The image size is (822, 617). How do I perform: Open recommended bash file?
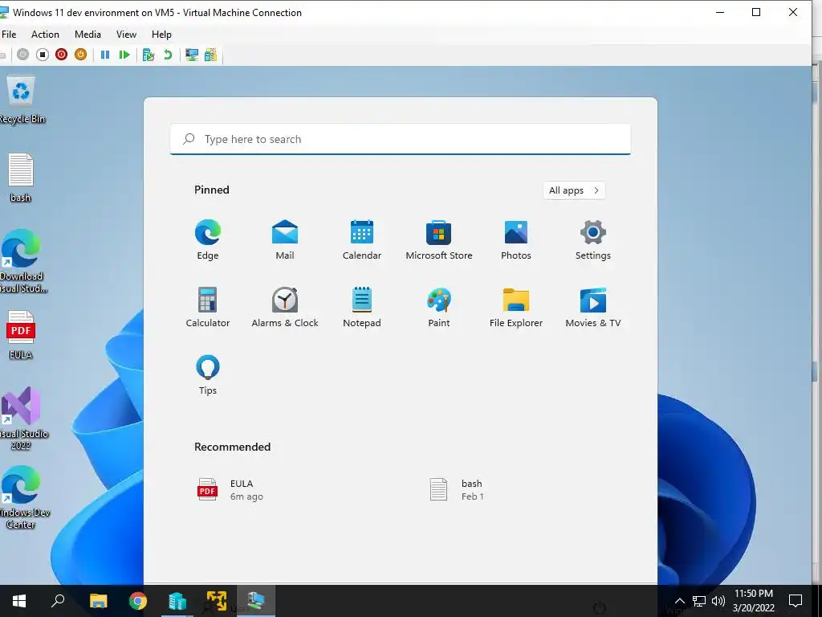(x=457, y=489)
